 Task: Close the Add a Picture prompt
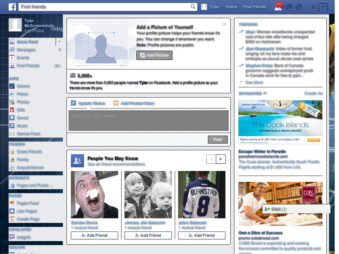pos(224,24)
